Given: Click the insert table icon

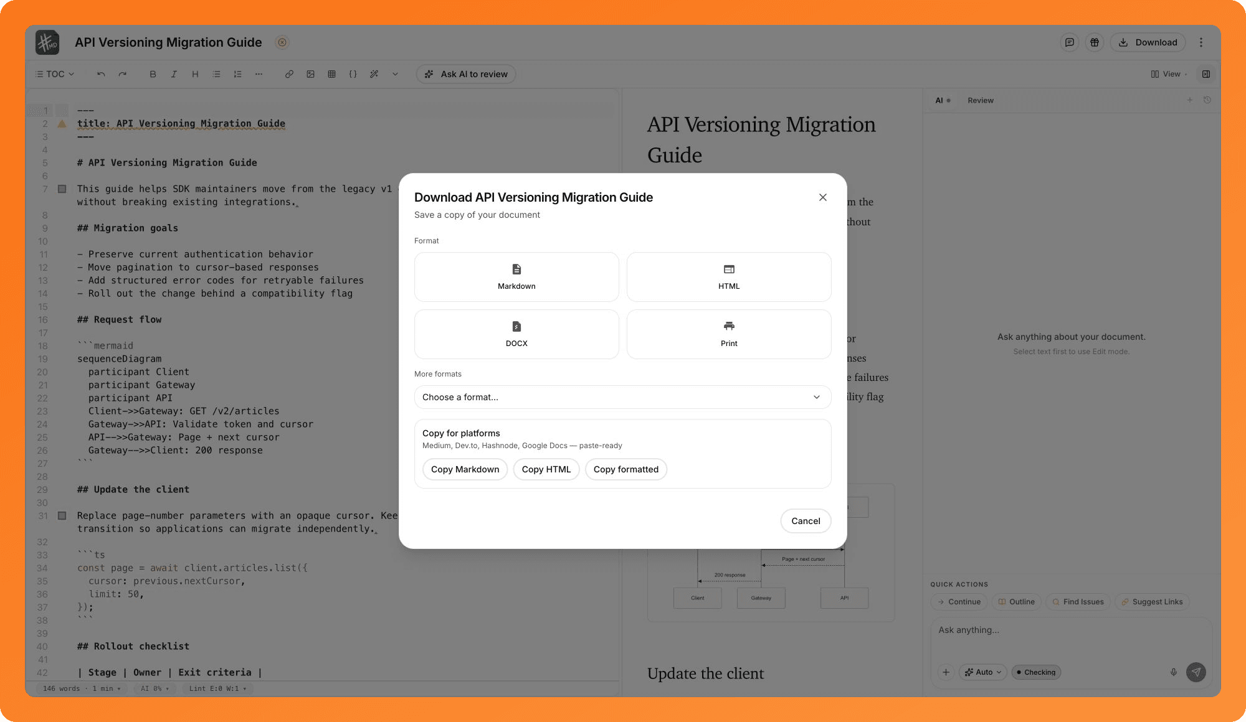Looking at the screenshot, I should (331, 74).
